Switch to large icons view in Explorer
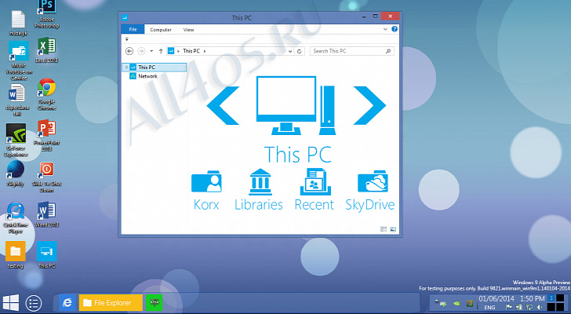This screenshot has height=314, width=571. 393,229
